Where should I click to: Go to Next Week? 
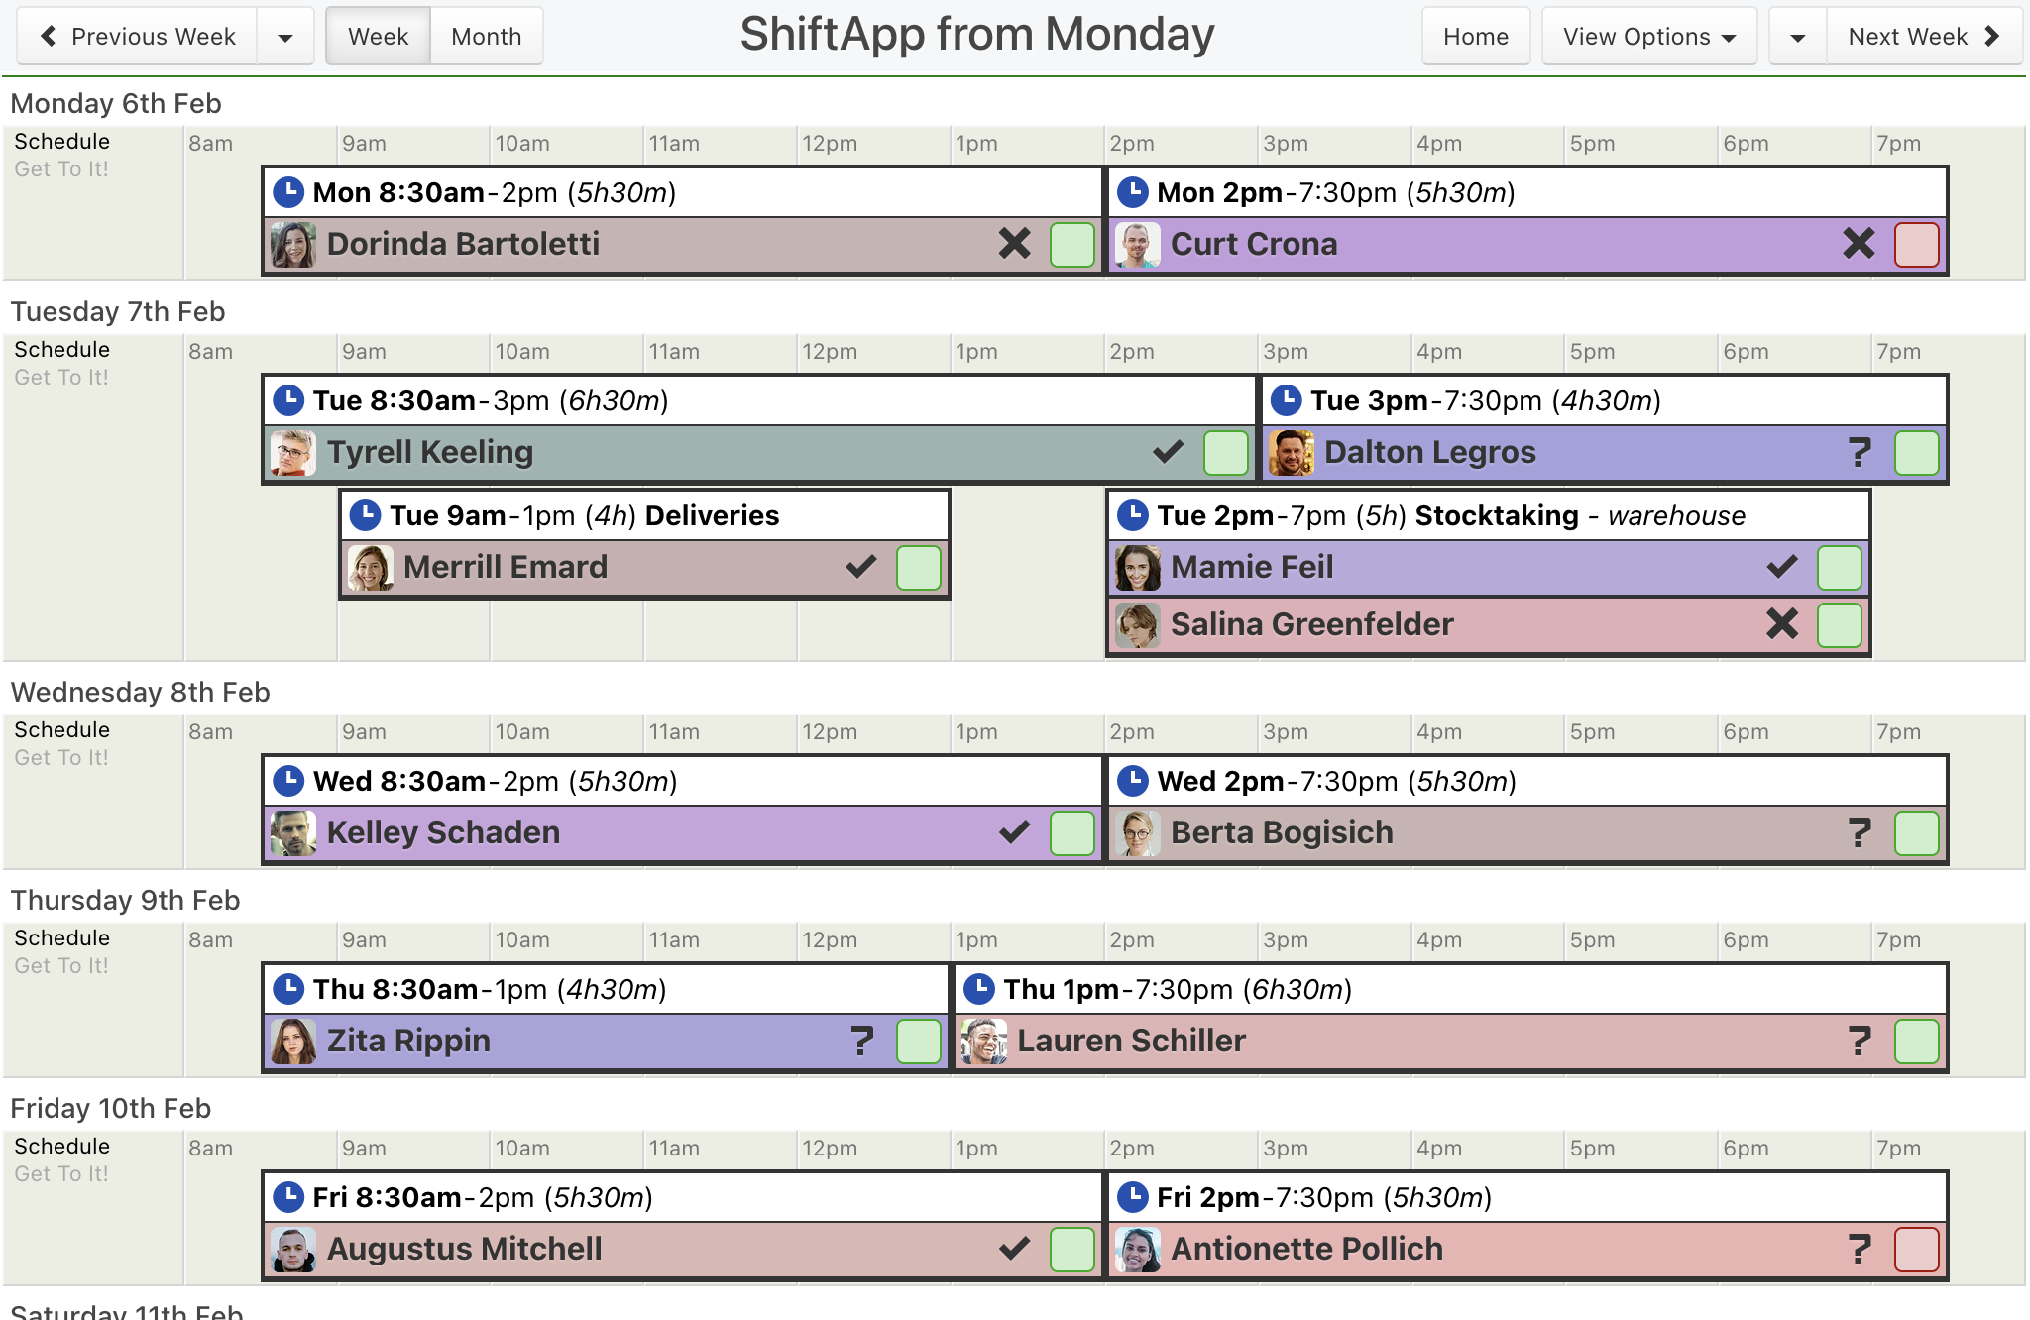click(x=1924, y=37)
